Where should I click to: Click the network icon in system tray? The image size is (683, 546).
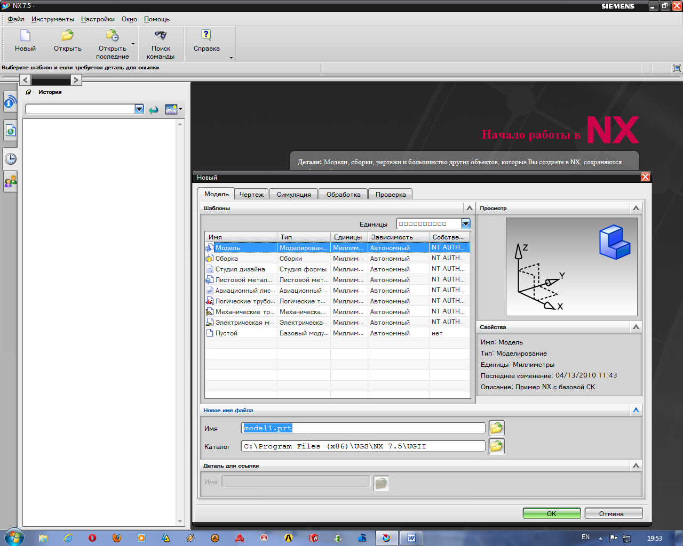626,538
